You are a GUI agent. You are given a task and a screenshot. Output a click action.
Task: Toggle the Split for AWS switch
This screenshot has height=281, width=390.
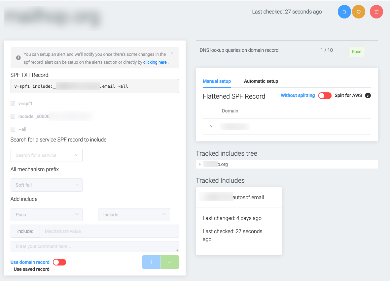tap(325, 96)
